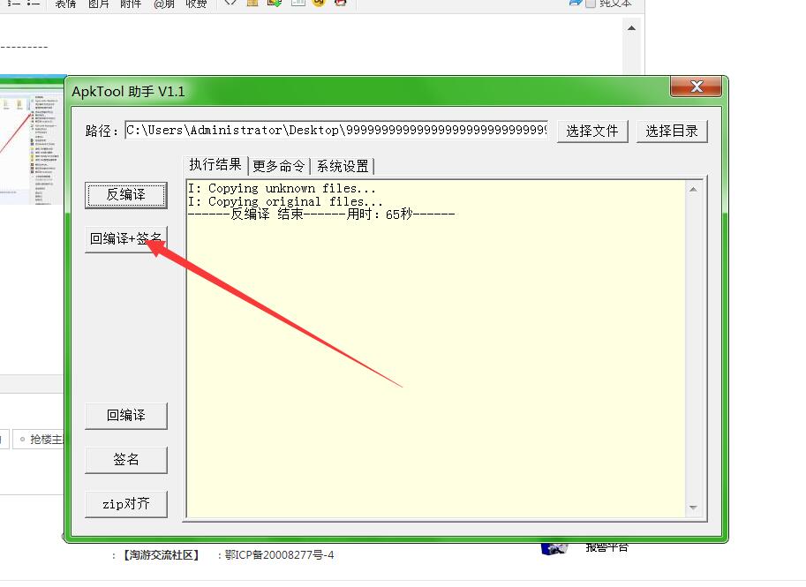Click the 选择目录 directory button
The height and width of the screenshot is (587, 806).
click(x=671, y=131)
